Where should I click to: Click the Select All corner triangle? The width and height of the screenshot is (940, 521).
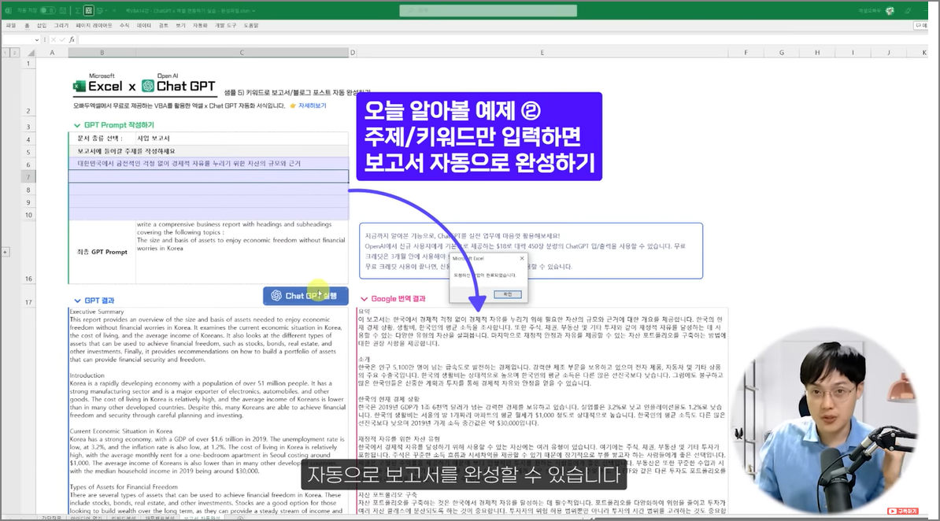pyautogui.click(x=30, y=53)
